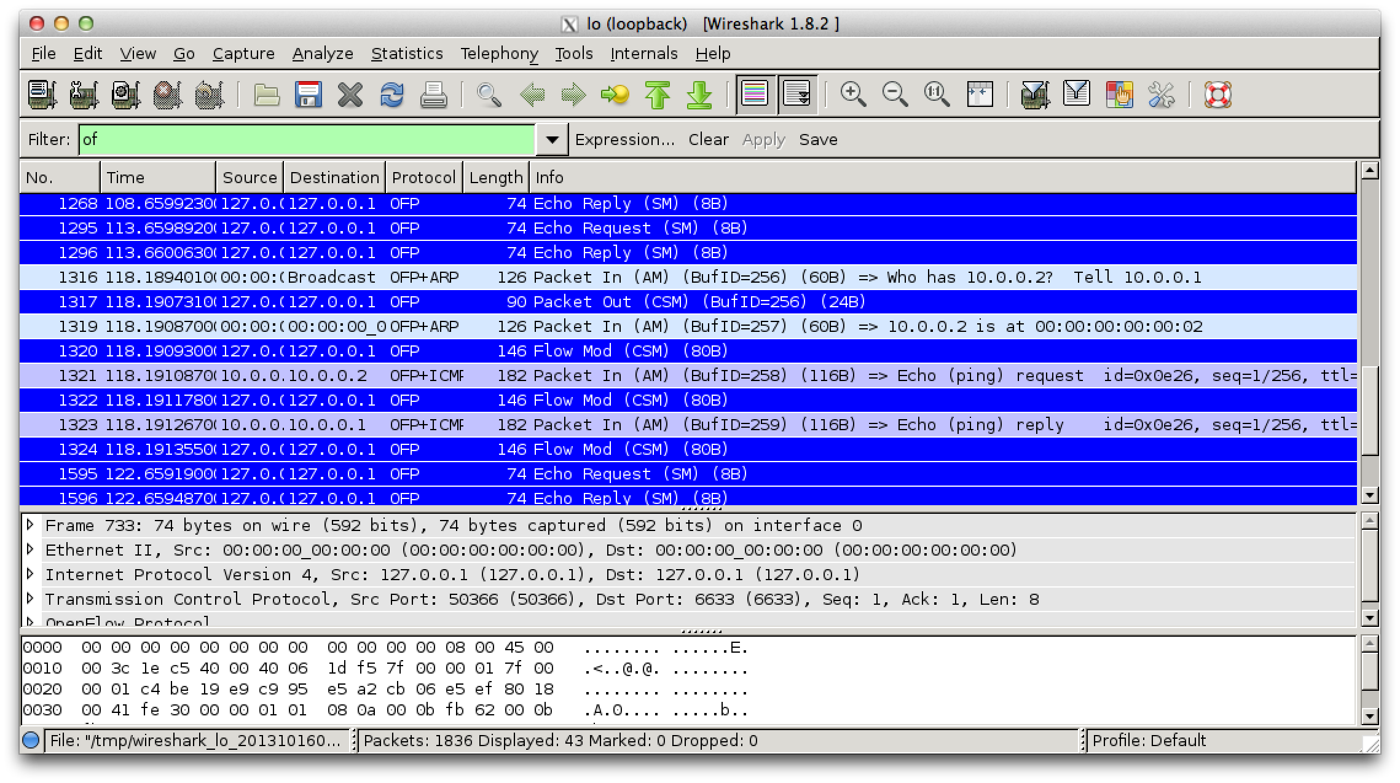Screen dimensions: 1400x783
Task: Save the current filter
Action: pos(818,140)
